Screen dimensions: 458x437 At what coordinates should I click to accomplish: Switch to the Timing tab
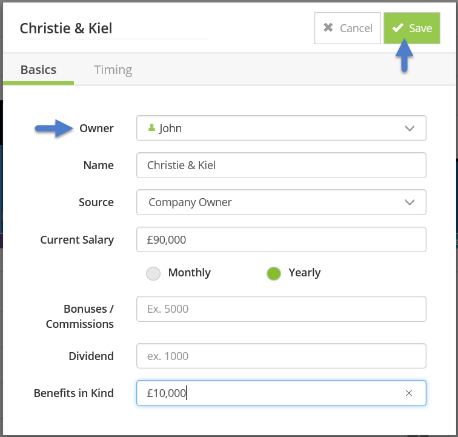click(113, 70)
